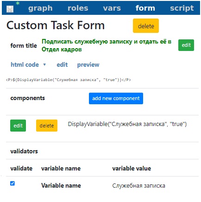Click the html code link

point(25,64)
